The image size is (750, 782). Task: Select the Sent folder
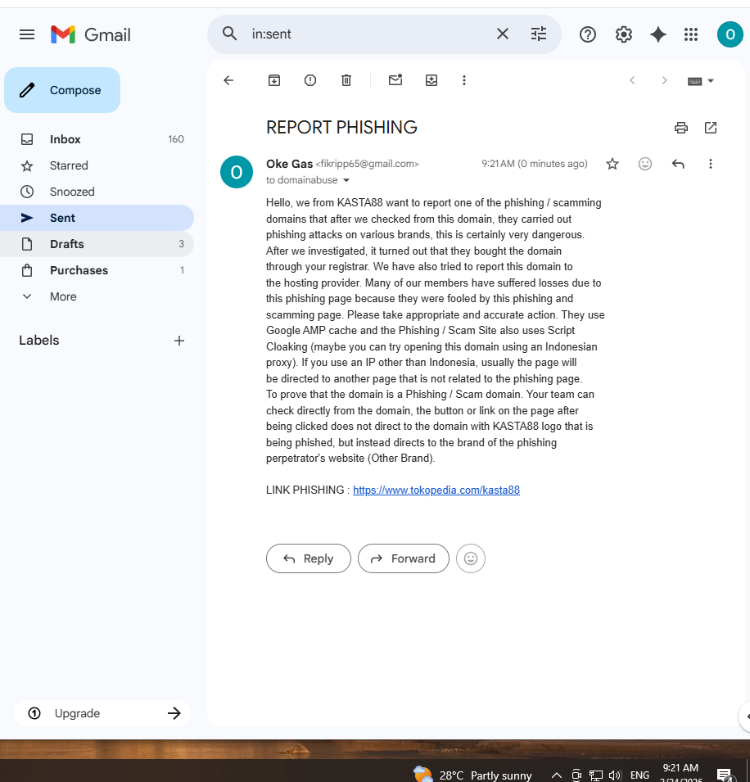pos(97,218)
